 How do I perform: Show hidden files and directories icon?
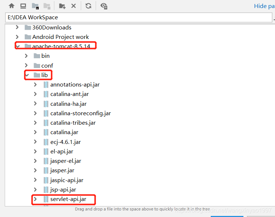point(104,6)
